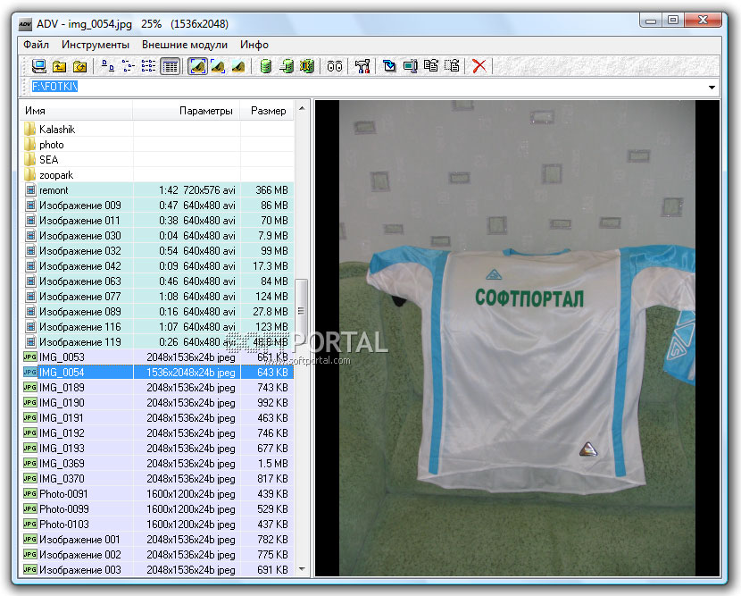
Task: Select the IMG_0191 file
Action: [157, 417]
